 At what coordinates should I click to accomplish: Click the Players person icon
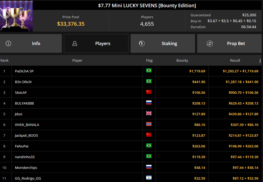coord(75,43)
